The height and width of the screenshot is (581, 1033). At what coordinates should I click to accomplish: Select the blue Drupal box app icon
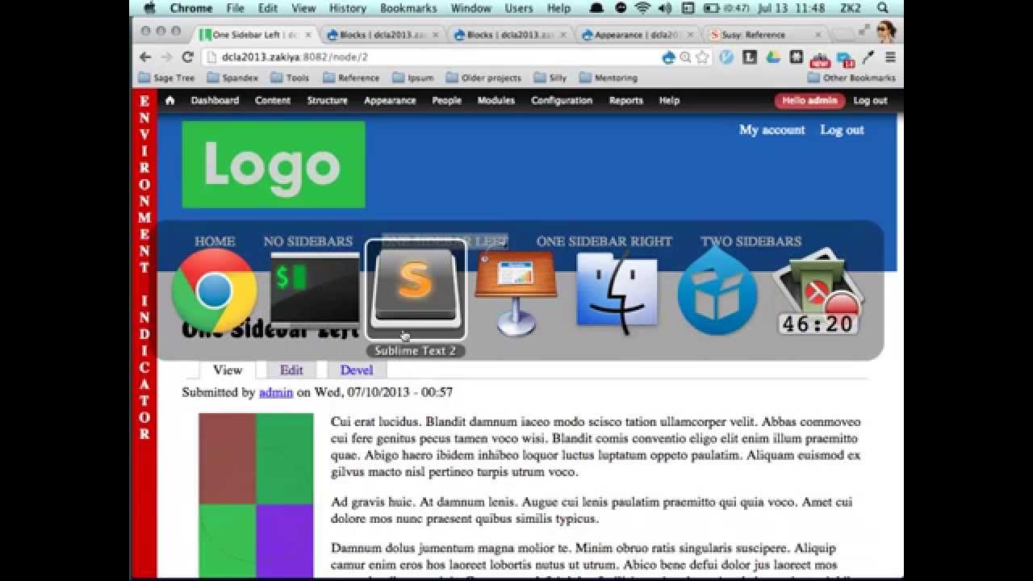point(717,290)
